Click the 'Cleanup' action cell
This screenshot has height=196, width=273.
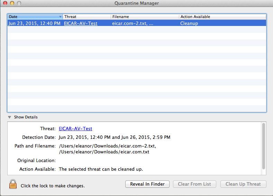click(x=189, y=23)
